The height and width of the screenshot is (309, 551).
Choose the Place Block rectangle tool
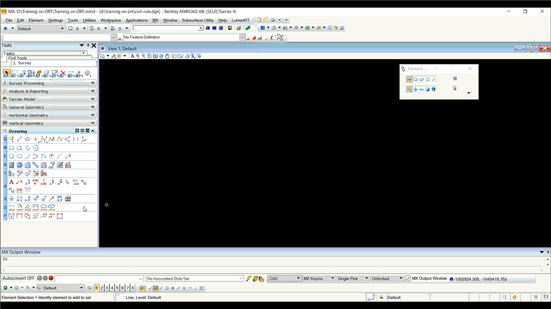coord(12,147)
